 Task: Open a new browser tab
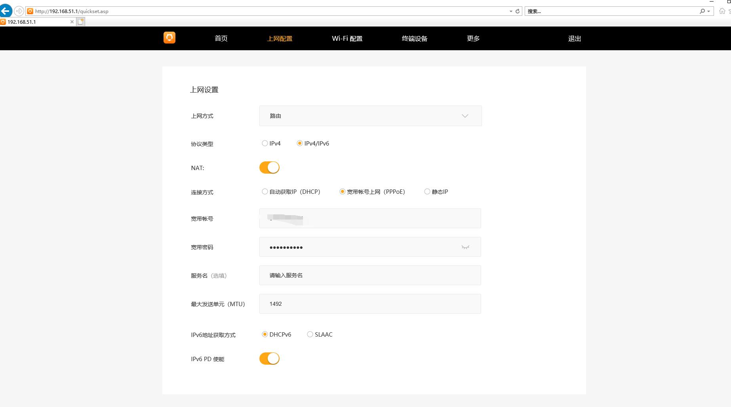click(x=81, y=22)
